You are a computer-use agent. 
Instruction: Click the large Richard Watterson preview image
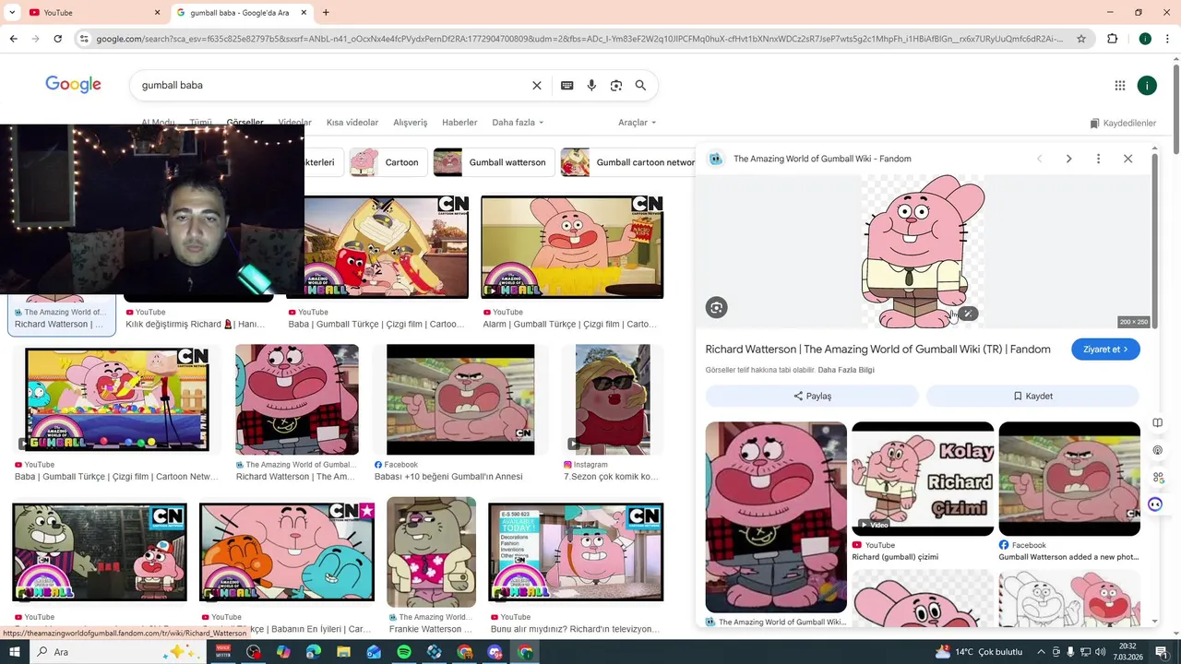tap(923, 252)
